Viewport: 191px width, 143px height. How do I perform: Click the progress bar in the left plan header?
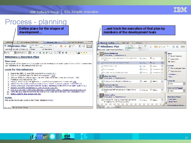pyautogui.click(x=41, y=47)
